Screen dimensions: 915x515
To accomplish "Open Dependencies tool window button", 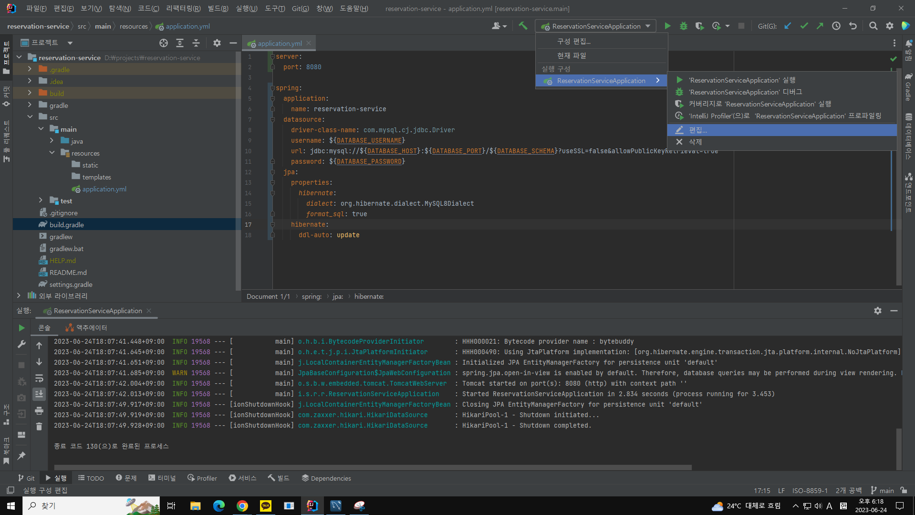I will pos(326,478).
